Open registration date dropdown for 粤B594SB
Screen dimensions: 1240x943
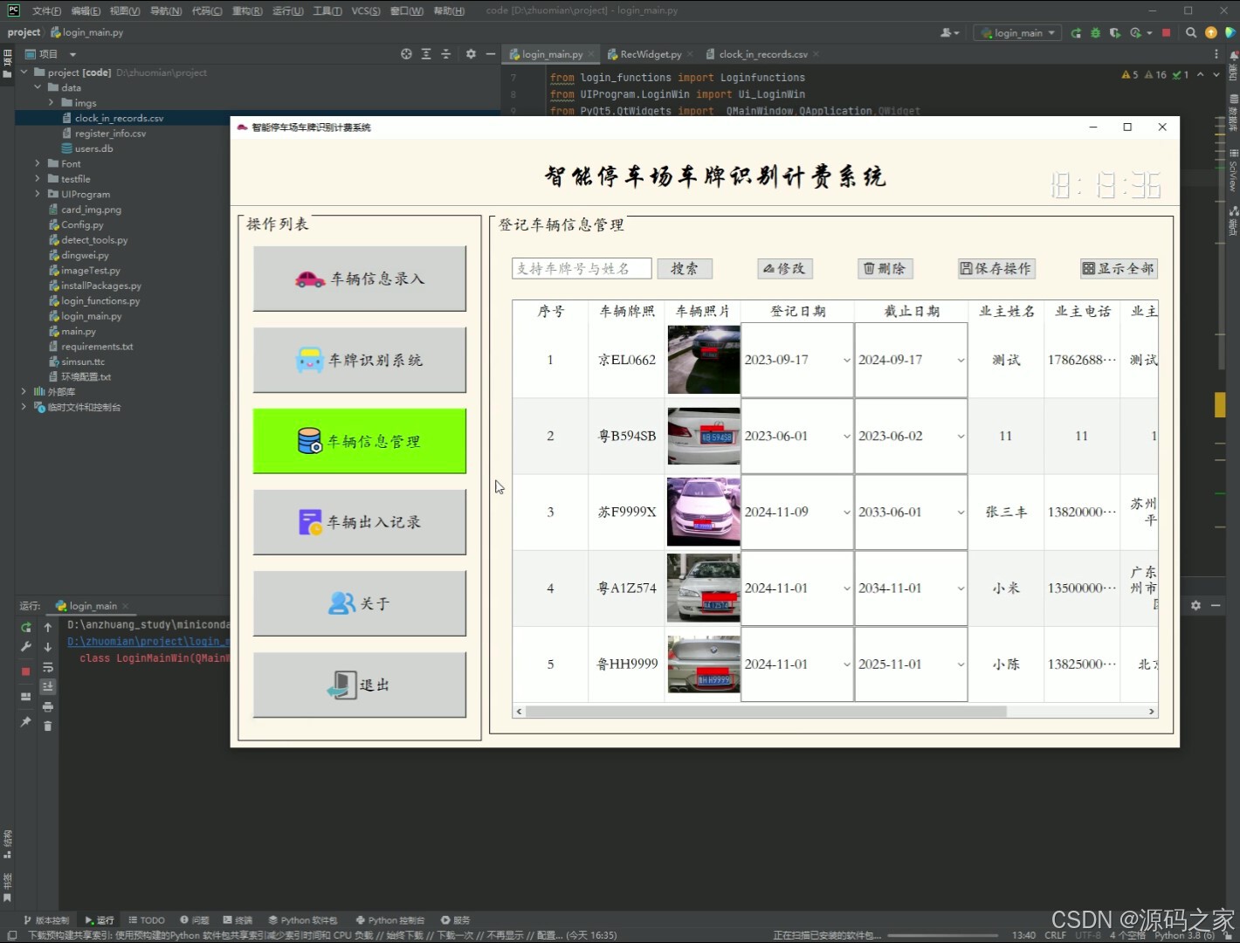point(846,437)
